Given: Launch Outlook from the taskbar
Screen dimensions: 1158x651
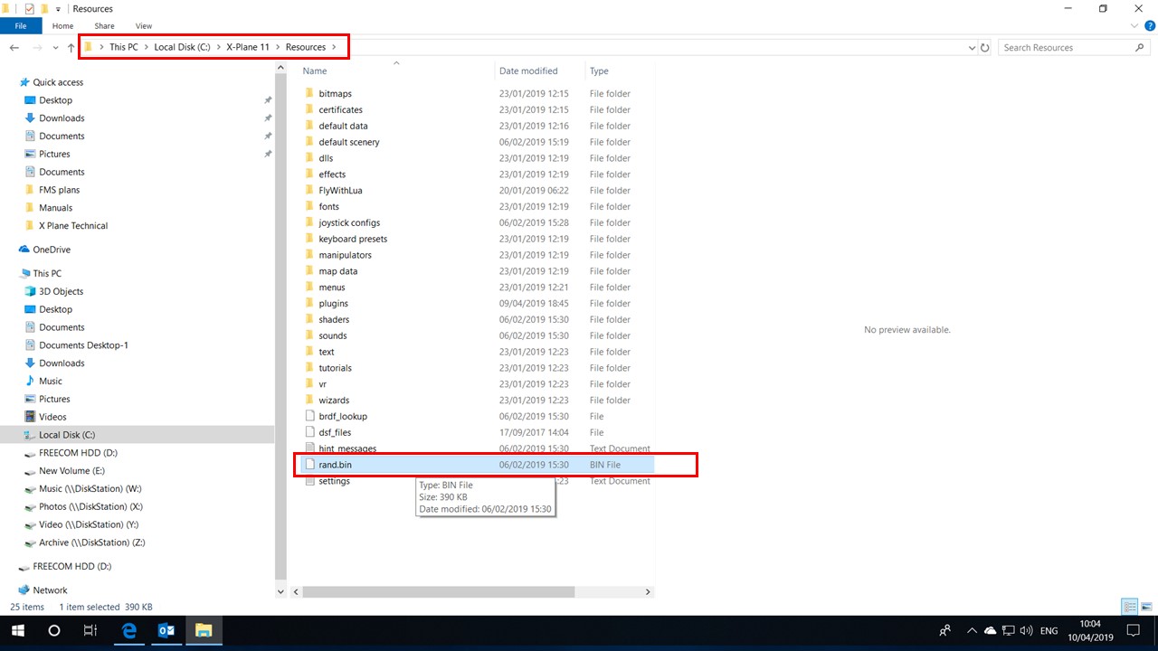Looking at the screenshot, I should coord(166,630).
